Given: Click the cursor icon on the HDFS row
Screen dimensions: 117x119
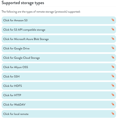Looking at the screenshot, I should click(x=113, y=85).
